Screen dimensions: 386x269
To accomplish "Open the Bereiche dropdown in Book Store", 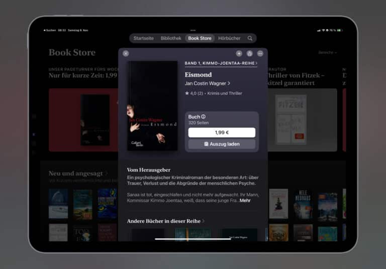I will coord(327,52).
